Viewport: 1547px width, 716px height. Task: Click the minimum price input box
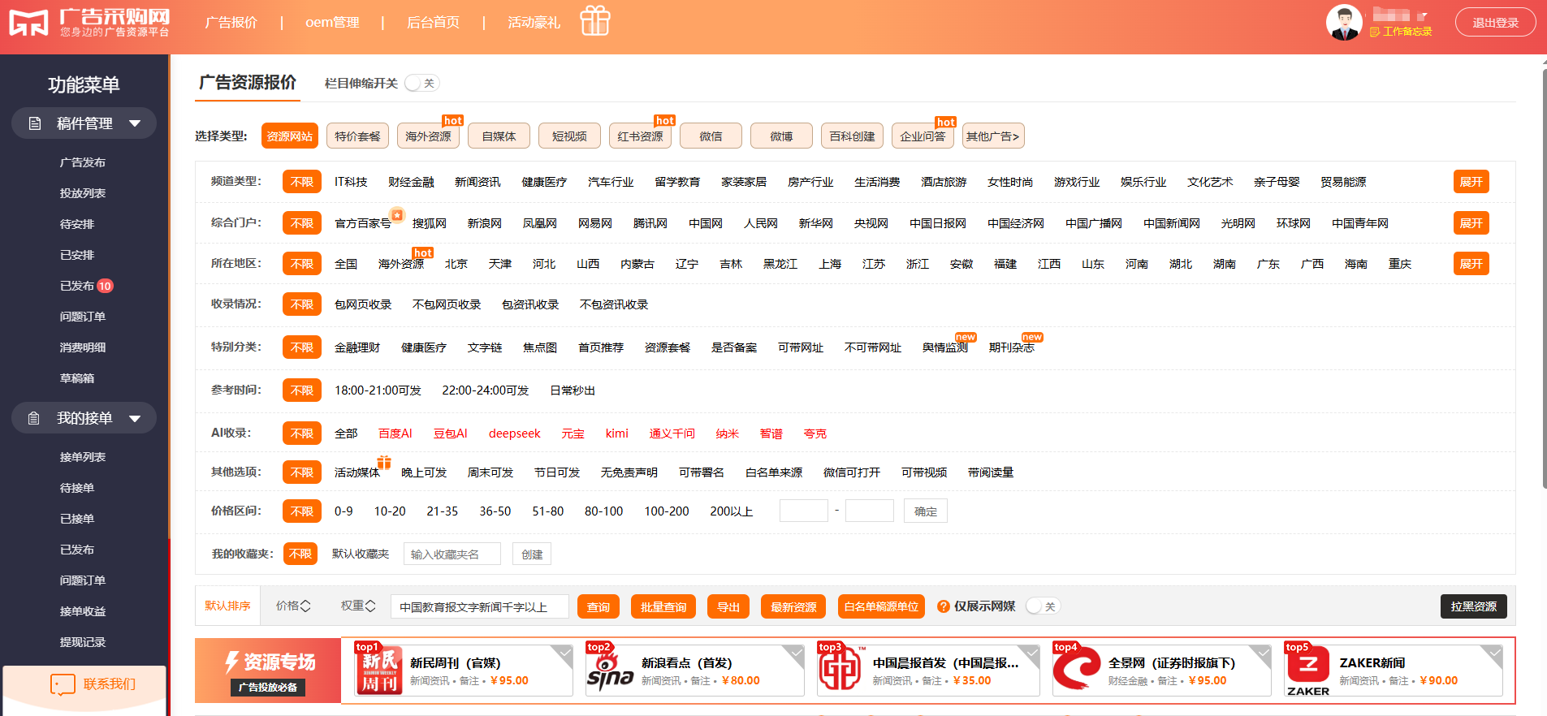pos(804,511)
